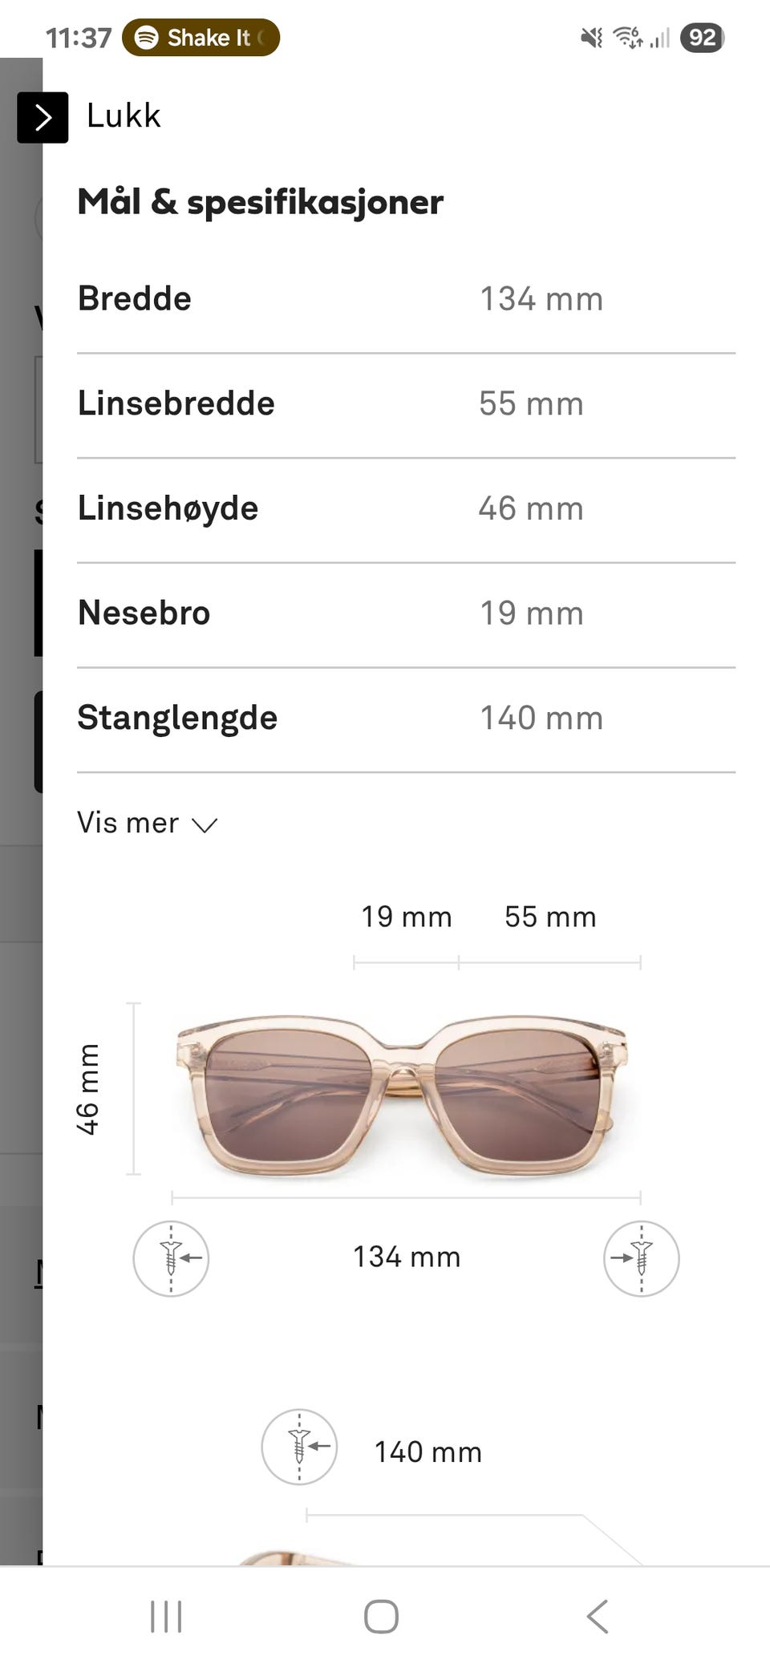Tap the chevron next to Vis mer
This screenshot has height=1668, width=770.
[205, 825]
